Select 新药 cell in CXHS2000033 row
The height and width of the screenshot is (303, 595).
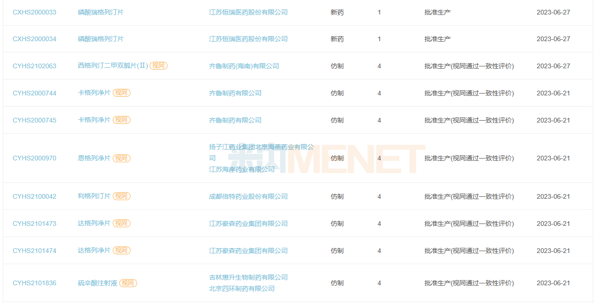pos(337,12)
